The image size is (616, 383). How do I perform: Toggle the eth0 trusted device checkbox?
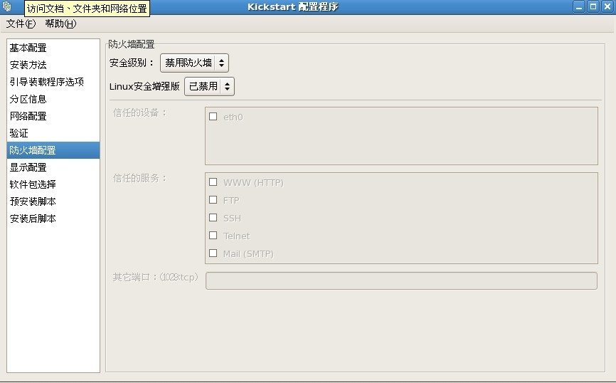[x=213, y=117]
